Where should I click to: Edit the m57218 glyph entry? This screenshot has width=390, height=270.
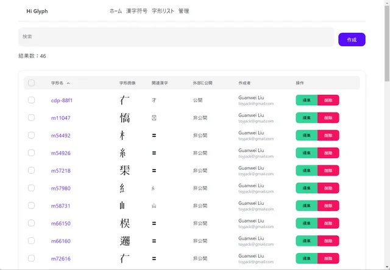pyautogui.click(x=307, y=171)
